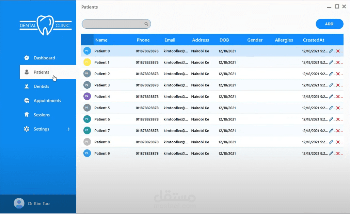Click the Dental Clinic tooth logo
350x214 pixels.
(x=46, y=26)
